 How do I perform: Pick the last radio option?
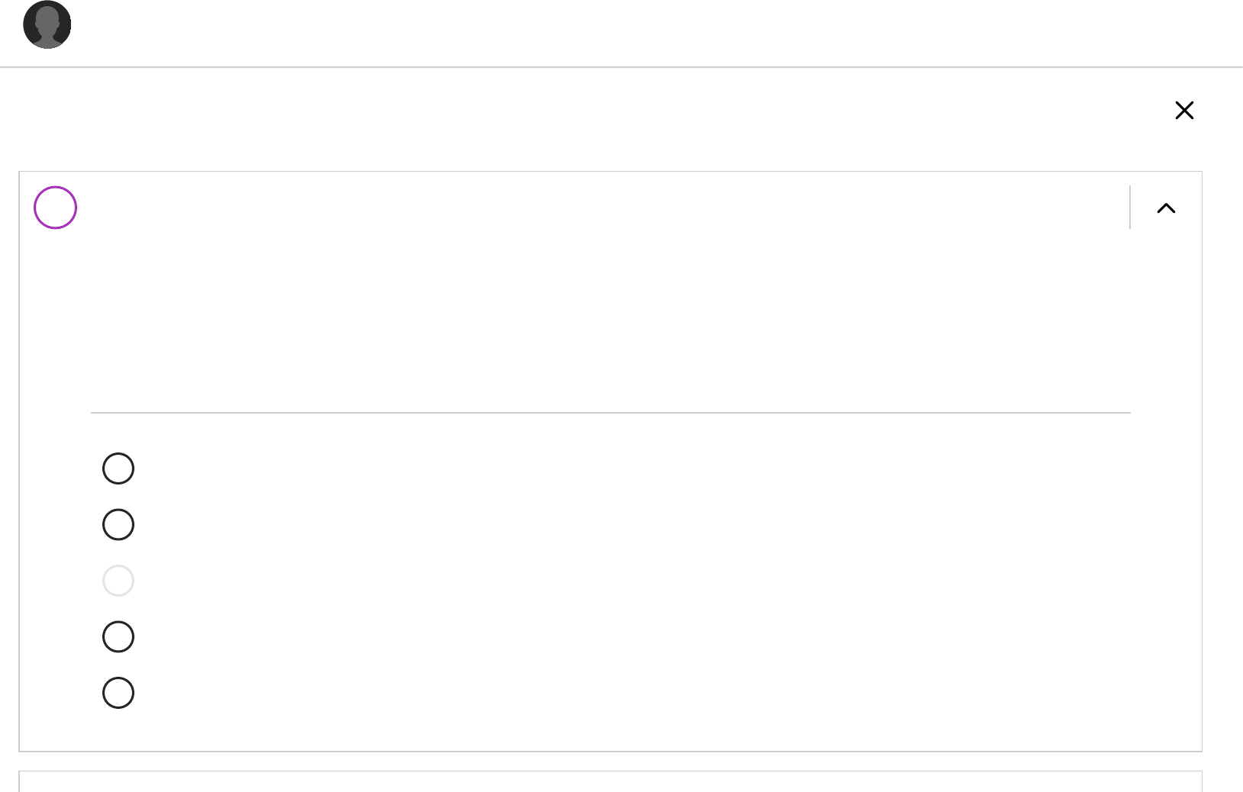tap(118, 693)
